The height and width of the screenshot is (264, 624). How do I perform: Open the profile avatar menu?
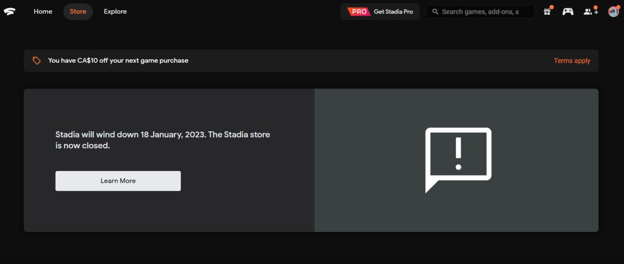pyautogui.click(x=613, y=12)
